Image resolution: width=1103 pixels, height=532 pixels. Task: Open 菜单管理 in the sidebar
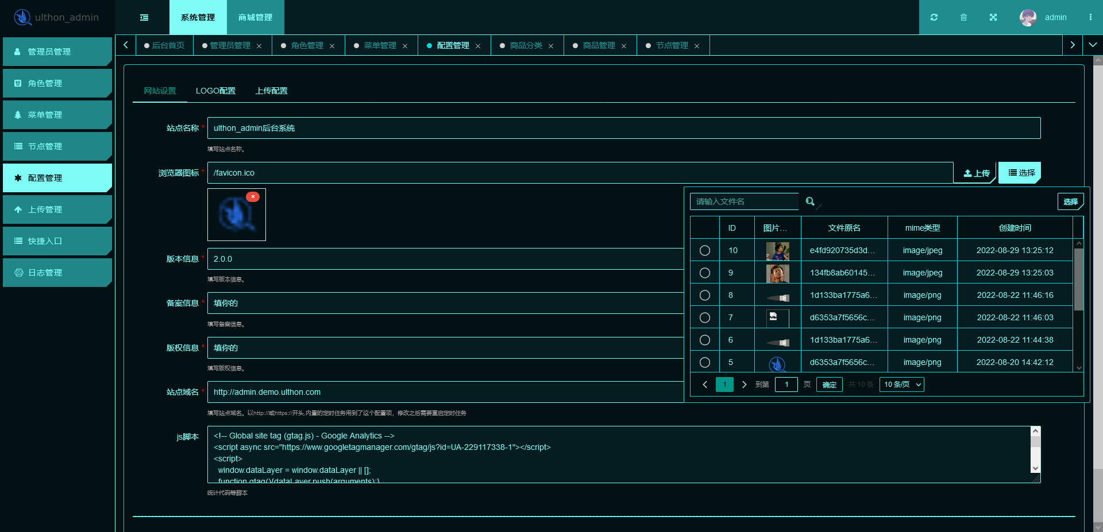(57, 115)
